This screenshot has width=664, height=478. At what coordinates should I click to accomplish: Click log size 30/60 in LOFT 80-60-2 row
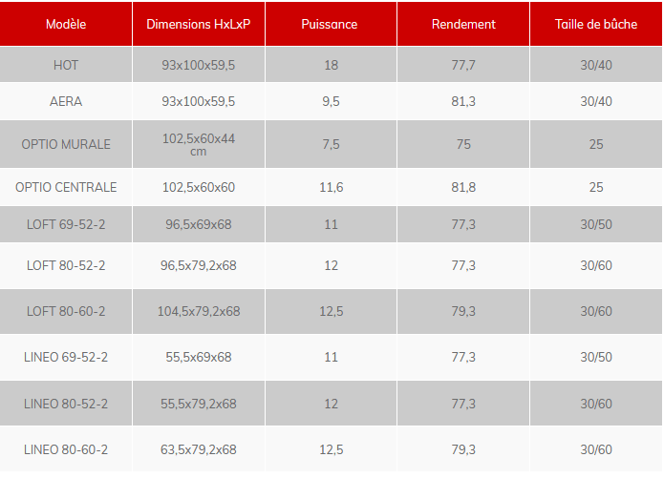coord(596,311)
